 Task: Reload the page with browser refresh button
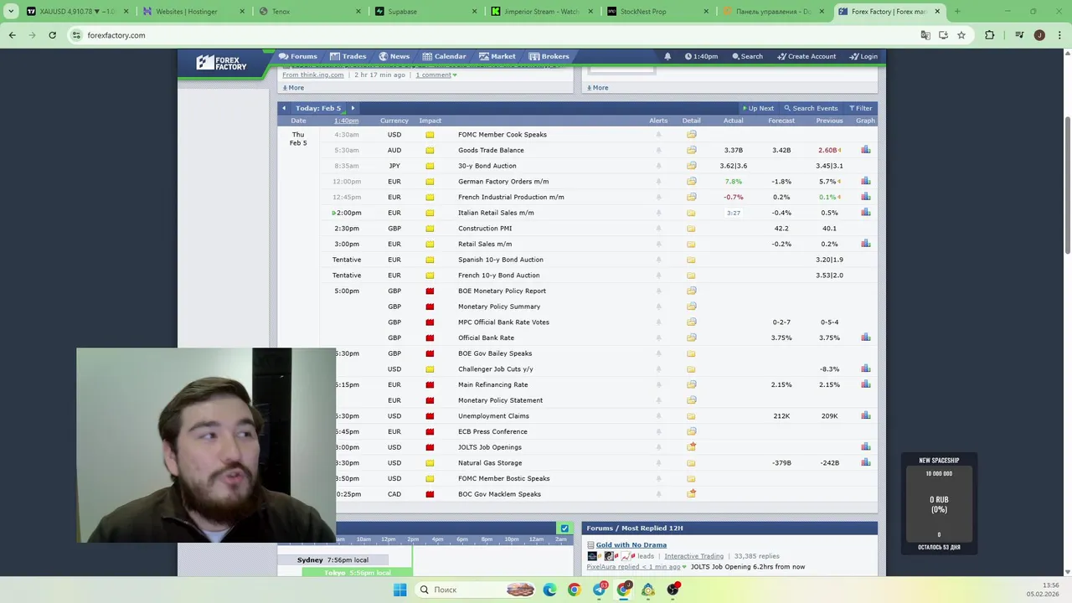(x=52, y=35)
